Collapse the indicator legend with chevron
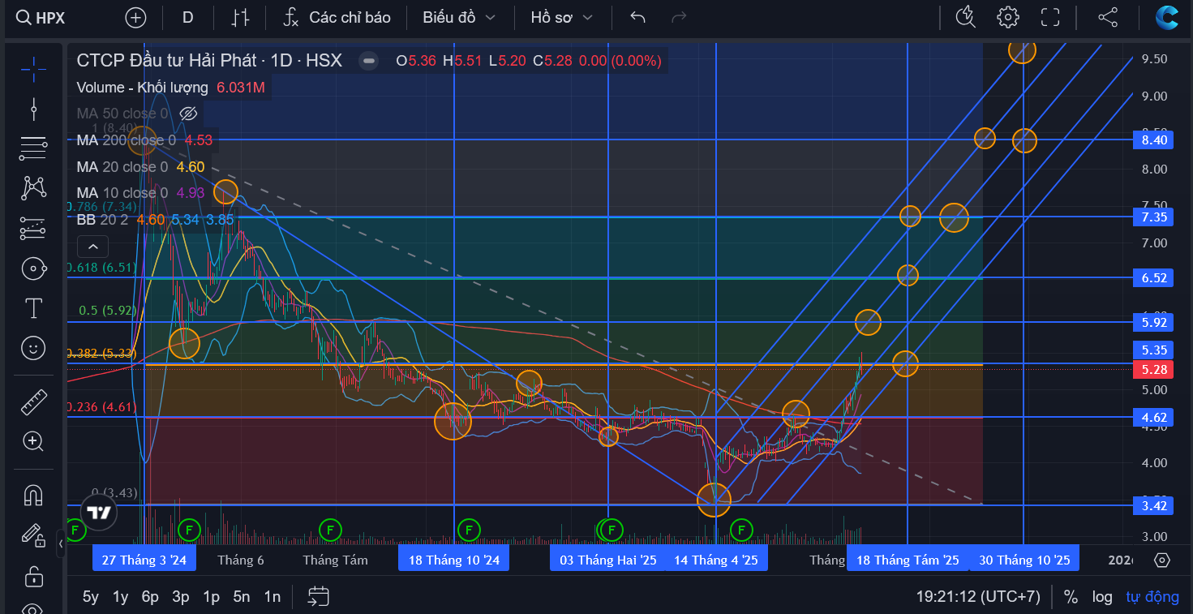The height and width of the screenshot is (614, 1193). point(92,247)
